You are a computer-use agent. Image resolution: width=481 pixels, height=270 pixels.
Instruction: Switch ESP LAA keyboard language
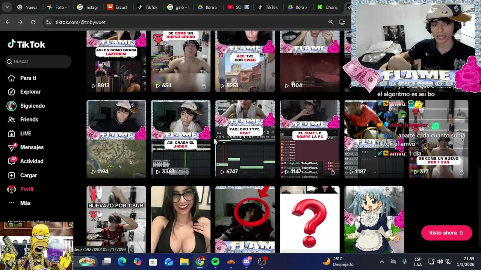tap(418, 261)
